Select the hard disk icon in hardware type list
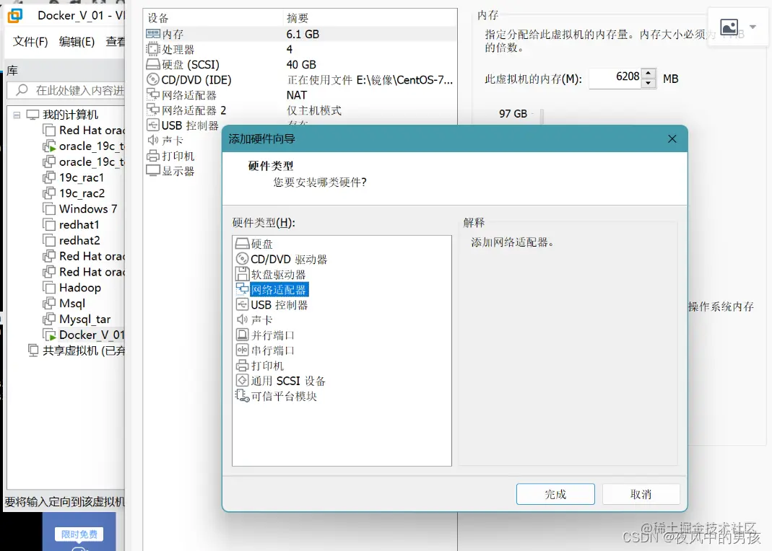The width and height of the screenshot is (772, 551). 242,243
